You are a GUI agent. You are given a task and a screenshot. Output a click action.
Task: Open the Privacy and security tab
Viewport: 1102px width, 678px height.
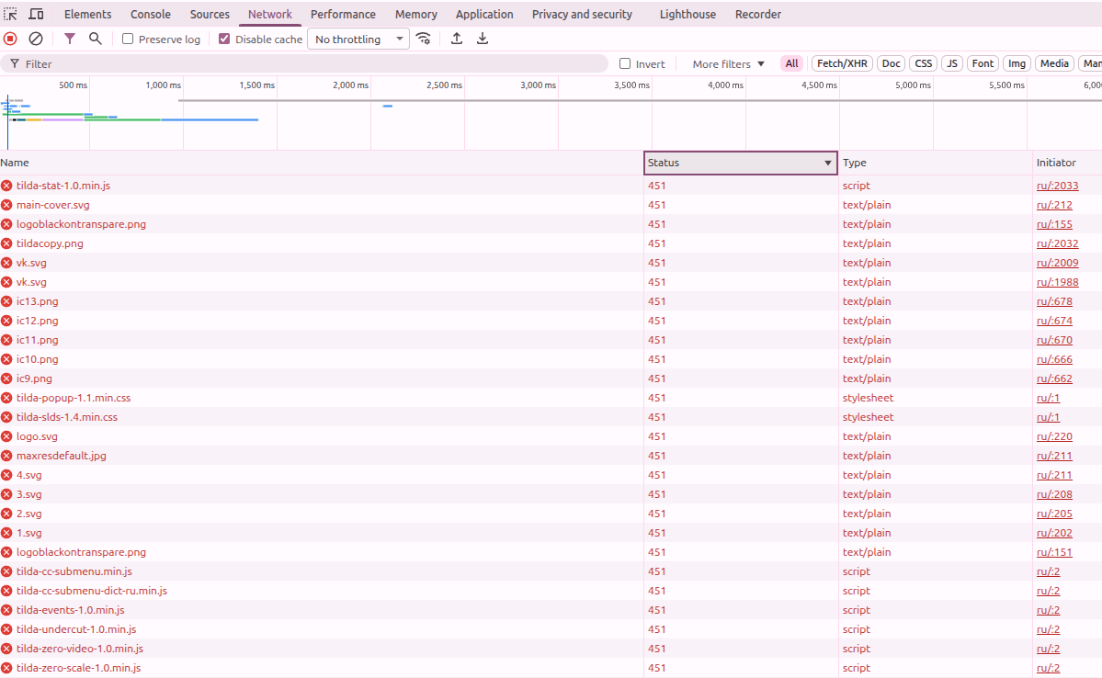tap(582, 14)
